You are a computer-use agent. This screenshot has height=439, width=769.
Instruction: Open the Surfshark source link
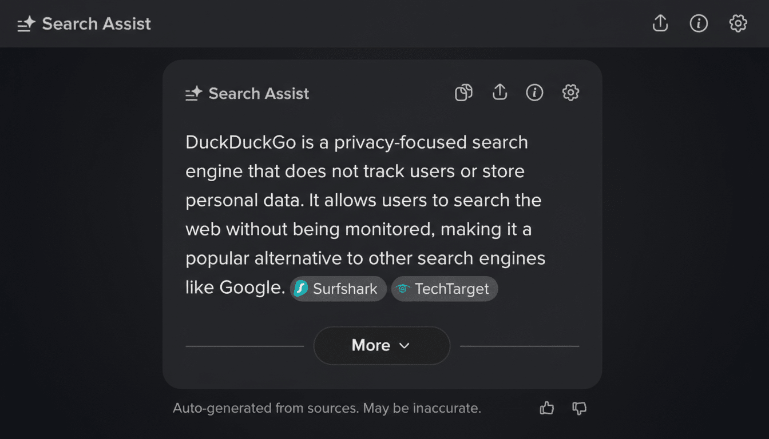338,289
